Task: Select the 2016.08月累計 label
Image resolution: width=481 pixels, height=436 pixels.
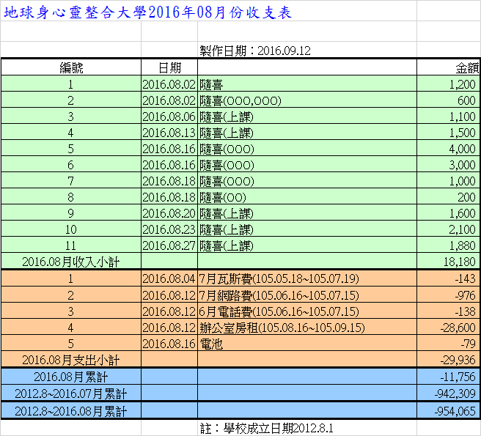Action: pyautogui.click(x=71, y=377)
